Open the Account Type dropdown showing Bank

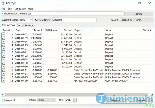point(26,20)
